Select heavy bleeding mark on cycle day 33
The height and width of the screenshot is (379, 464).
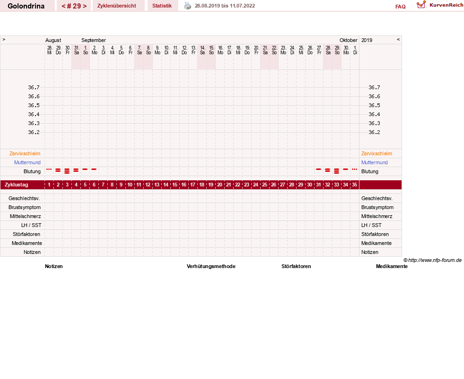336,171
